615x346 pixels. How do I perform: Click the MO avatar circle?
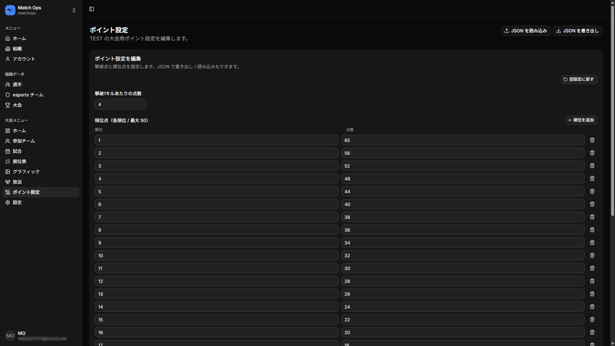[x=10, y=336]
